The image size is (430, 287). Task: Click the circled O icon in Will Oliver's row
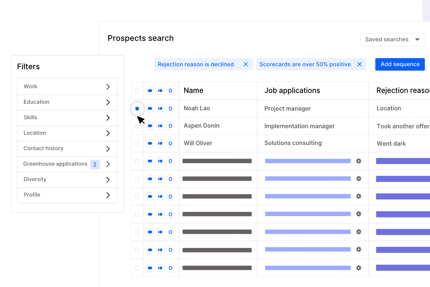pos(170,143)
